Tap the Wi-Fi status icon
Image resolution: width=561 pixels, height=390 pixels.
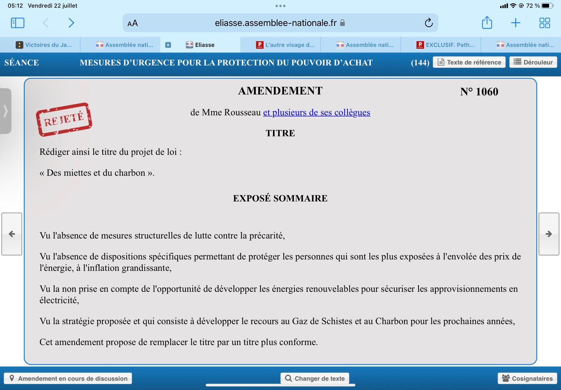pos(513,6)
